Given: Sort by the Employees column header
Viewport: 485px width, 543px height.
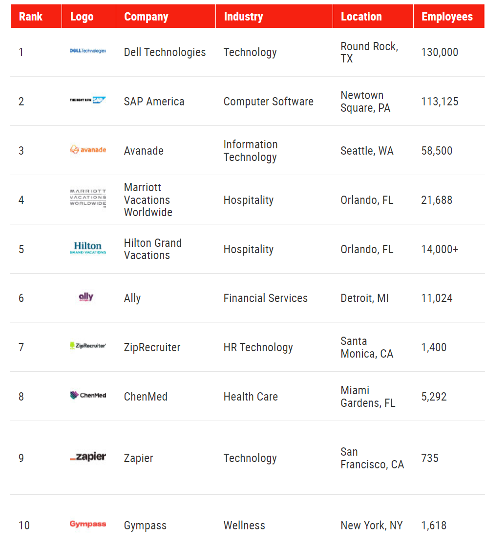Looking at the screenshot, I should [447, 17].
